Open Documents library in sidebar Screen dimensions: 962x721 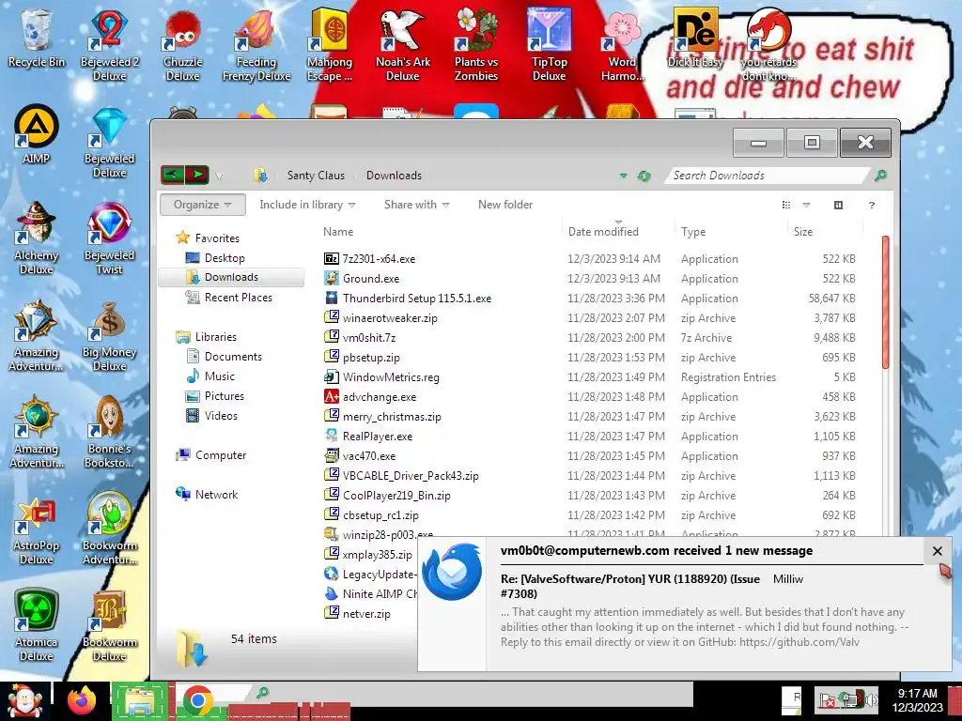[233, 357]
